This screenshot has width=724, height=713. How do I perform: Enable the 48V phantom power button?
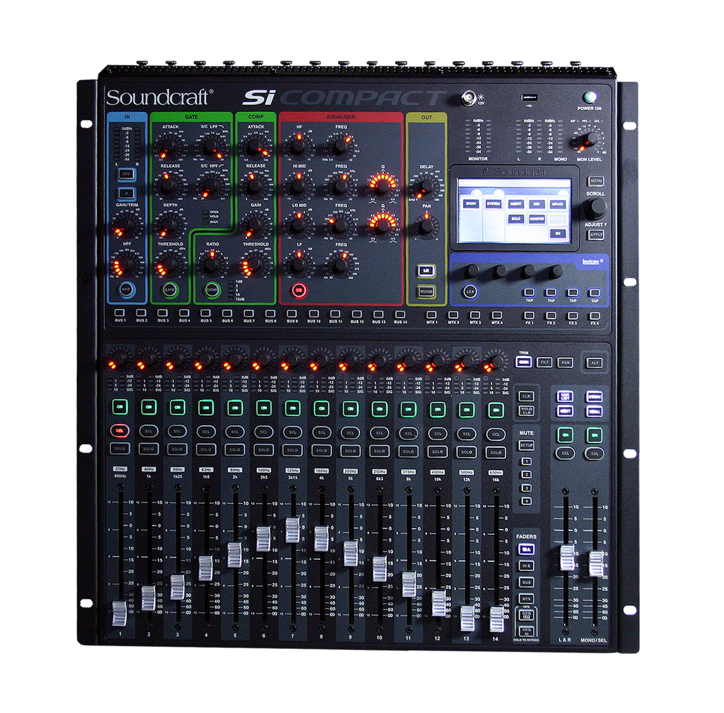(126, 174)
